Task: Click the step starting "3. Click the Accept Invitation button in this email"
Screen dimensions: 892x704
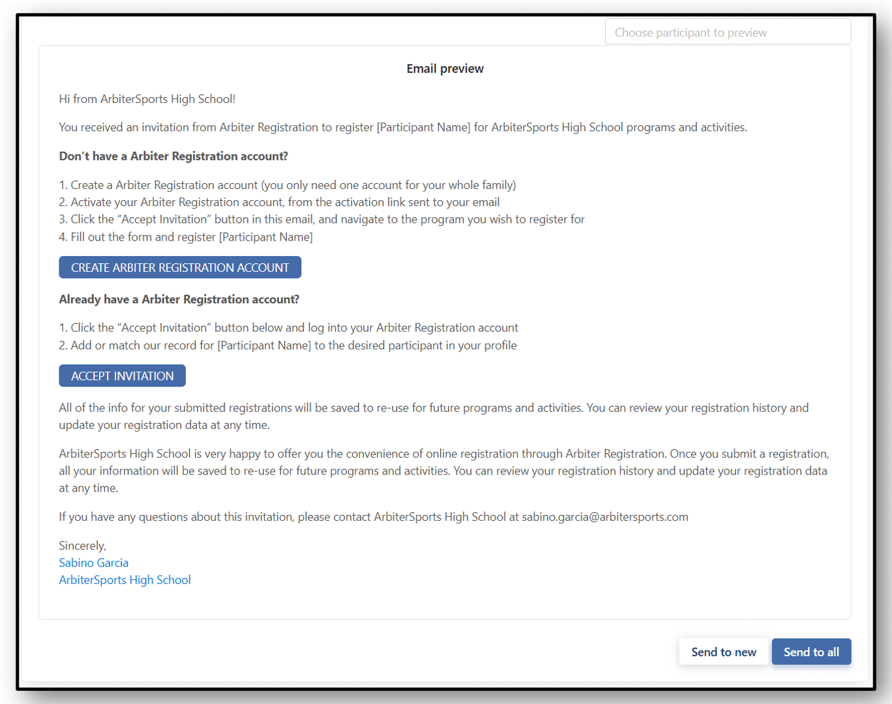Action: click(322, 219)
